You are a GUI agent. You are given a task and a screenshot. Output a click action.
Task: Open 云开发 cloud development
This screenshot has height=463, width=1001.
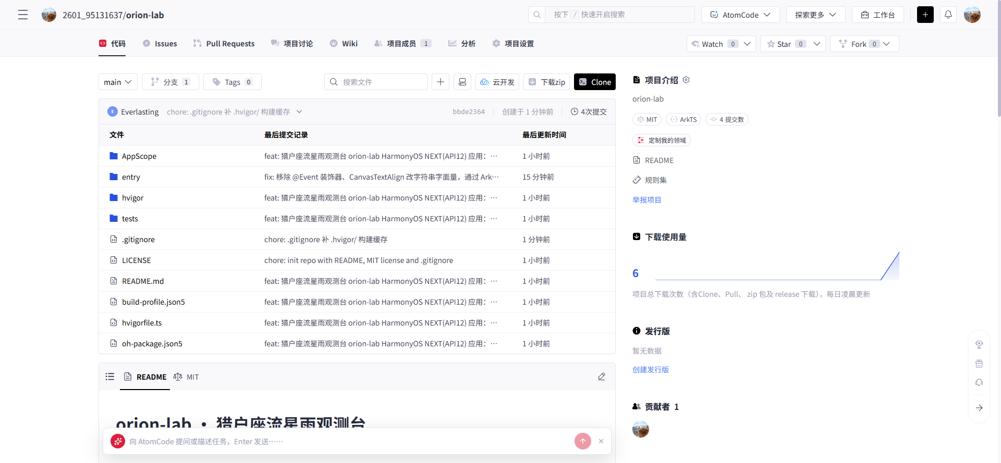point(497,82)
